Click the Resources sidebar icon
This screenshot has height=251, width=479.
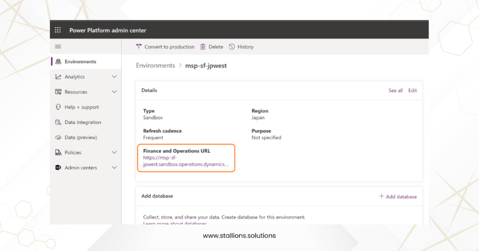click(58, 92)
